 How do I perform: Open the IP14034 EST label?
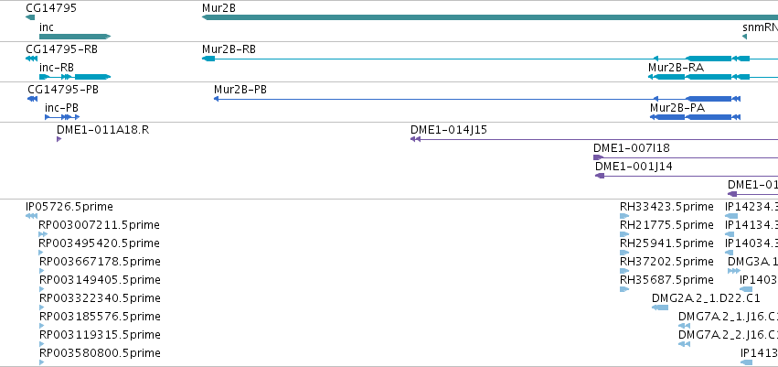pos(751,243)
